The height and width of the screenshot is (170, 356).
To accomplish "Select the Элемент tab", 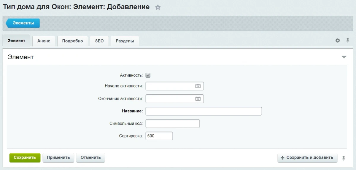I will (17, 41).
